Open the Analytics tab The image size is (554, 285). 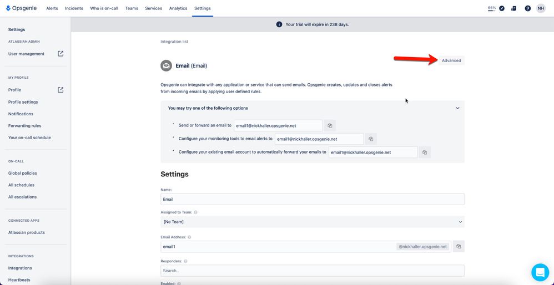178,8
